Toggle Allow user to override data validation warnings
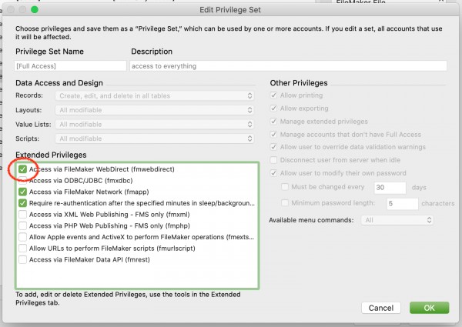 pyautogui.click(x=273, y=147)
